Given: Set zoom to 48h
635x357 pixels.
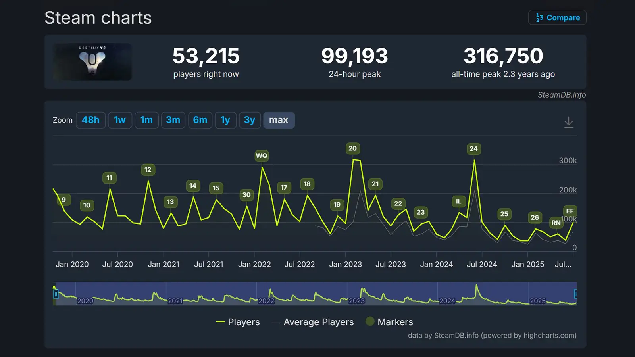Looking at the screenshot, I should pyautogui.click(x=90, y=120).
